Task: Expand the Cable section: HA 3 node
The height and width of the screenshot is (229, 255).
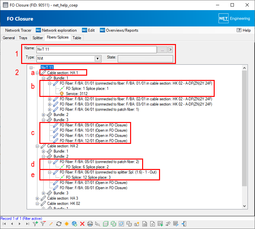Action: [x=37, y=198]
